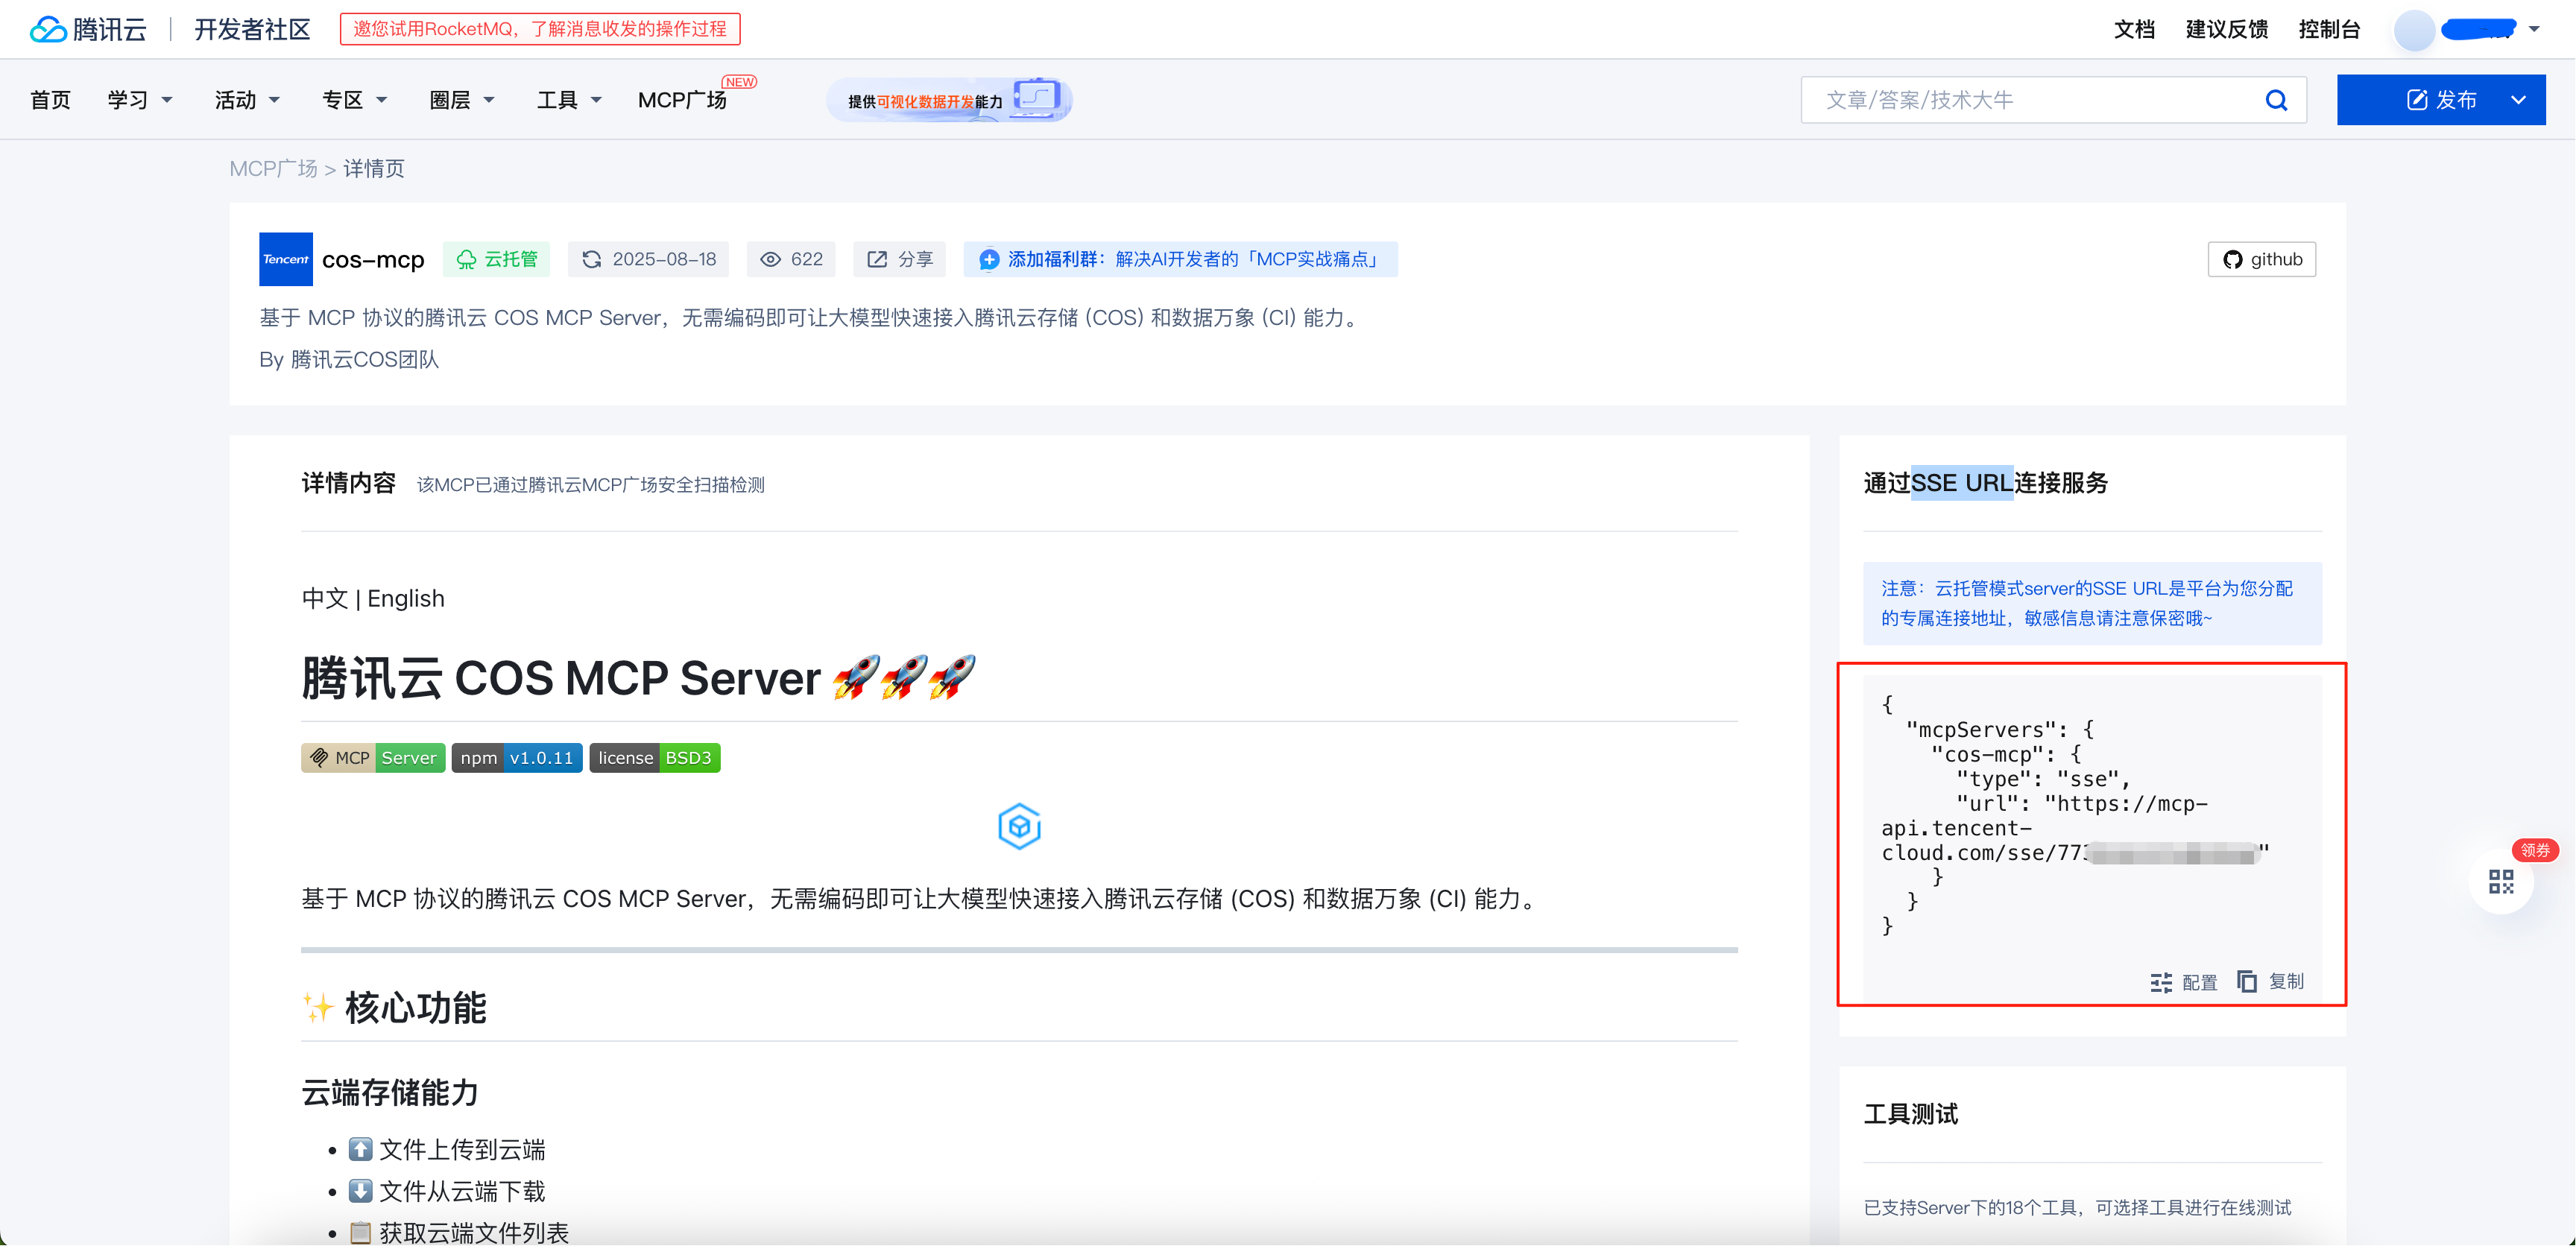Image resolution: width=2576 pixels, height=1246 pixels.
Task: Click the copy icon under JSON config
Action: pos(2247,981)
